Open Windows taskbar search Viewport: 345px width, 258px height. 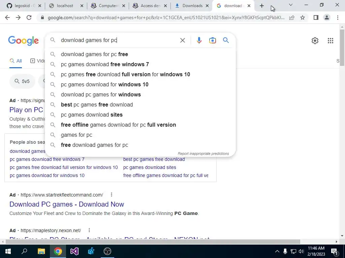[x=24, y=251]
